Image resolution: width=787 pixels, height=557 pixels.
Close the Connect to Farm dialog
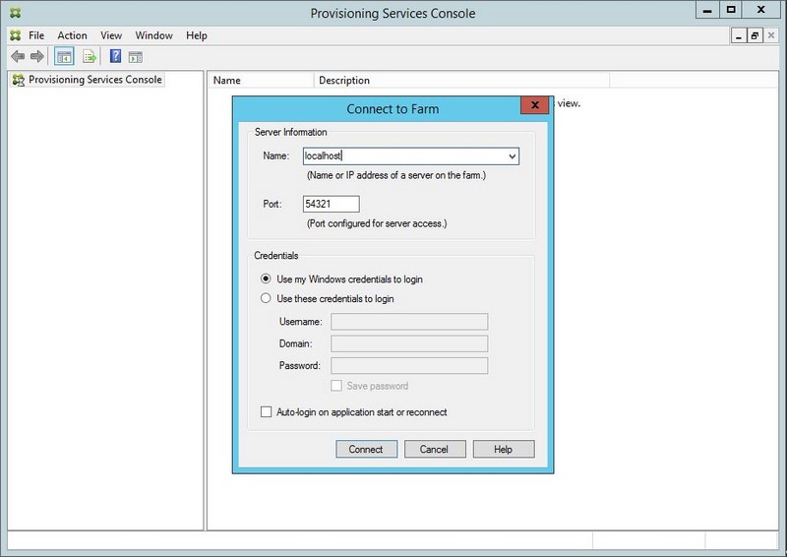[534, 105]
